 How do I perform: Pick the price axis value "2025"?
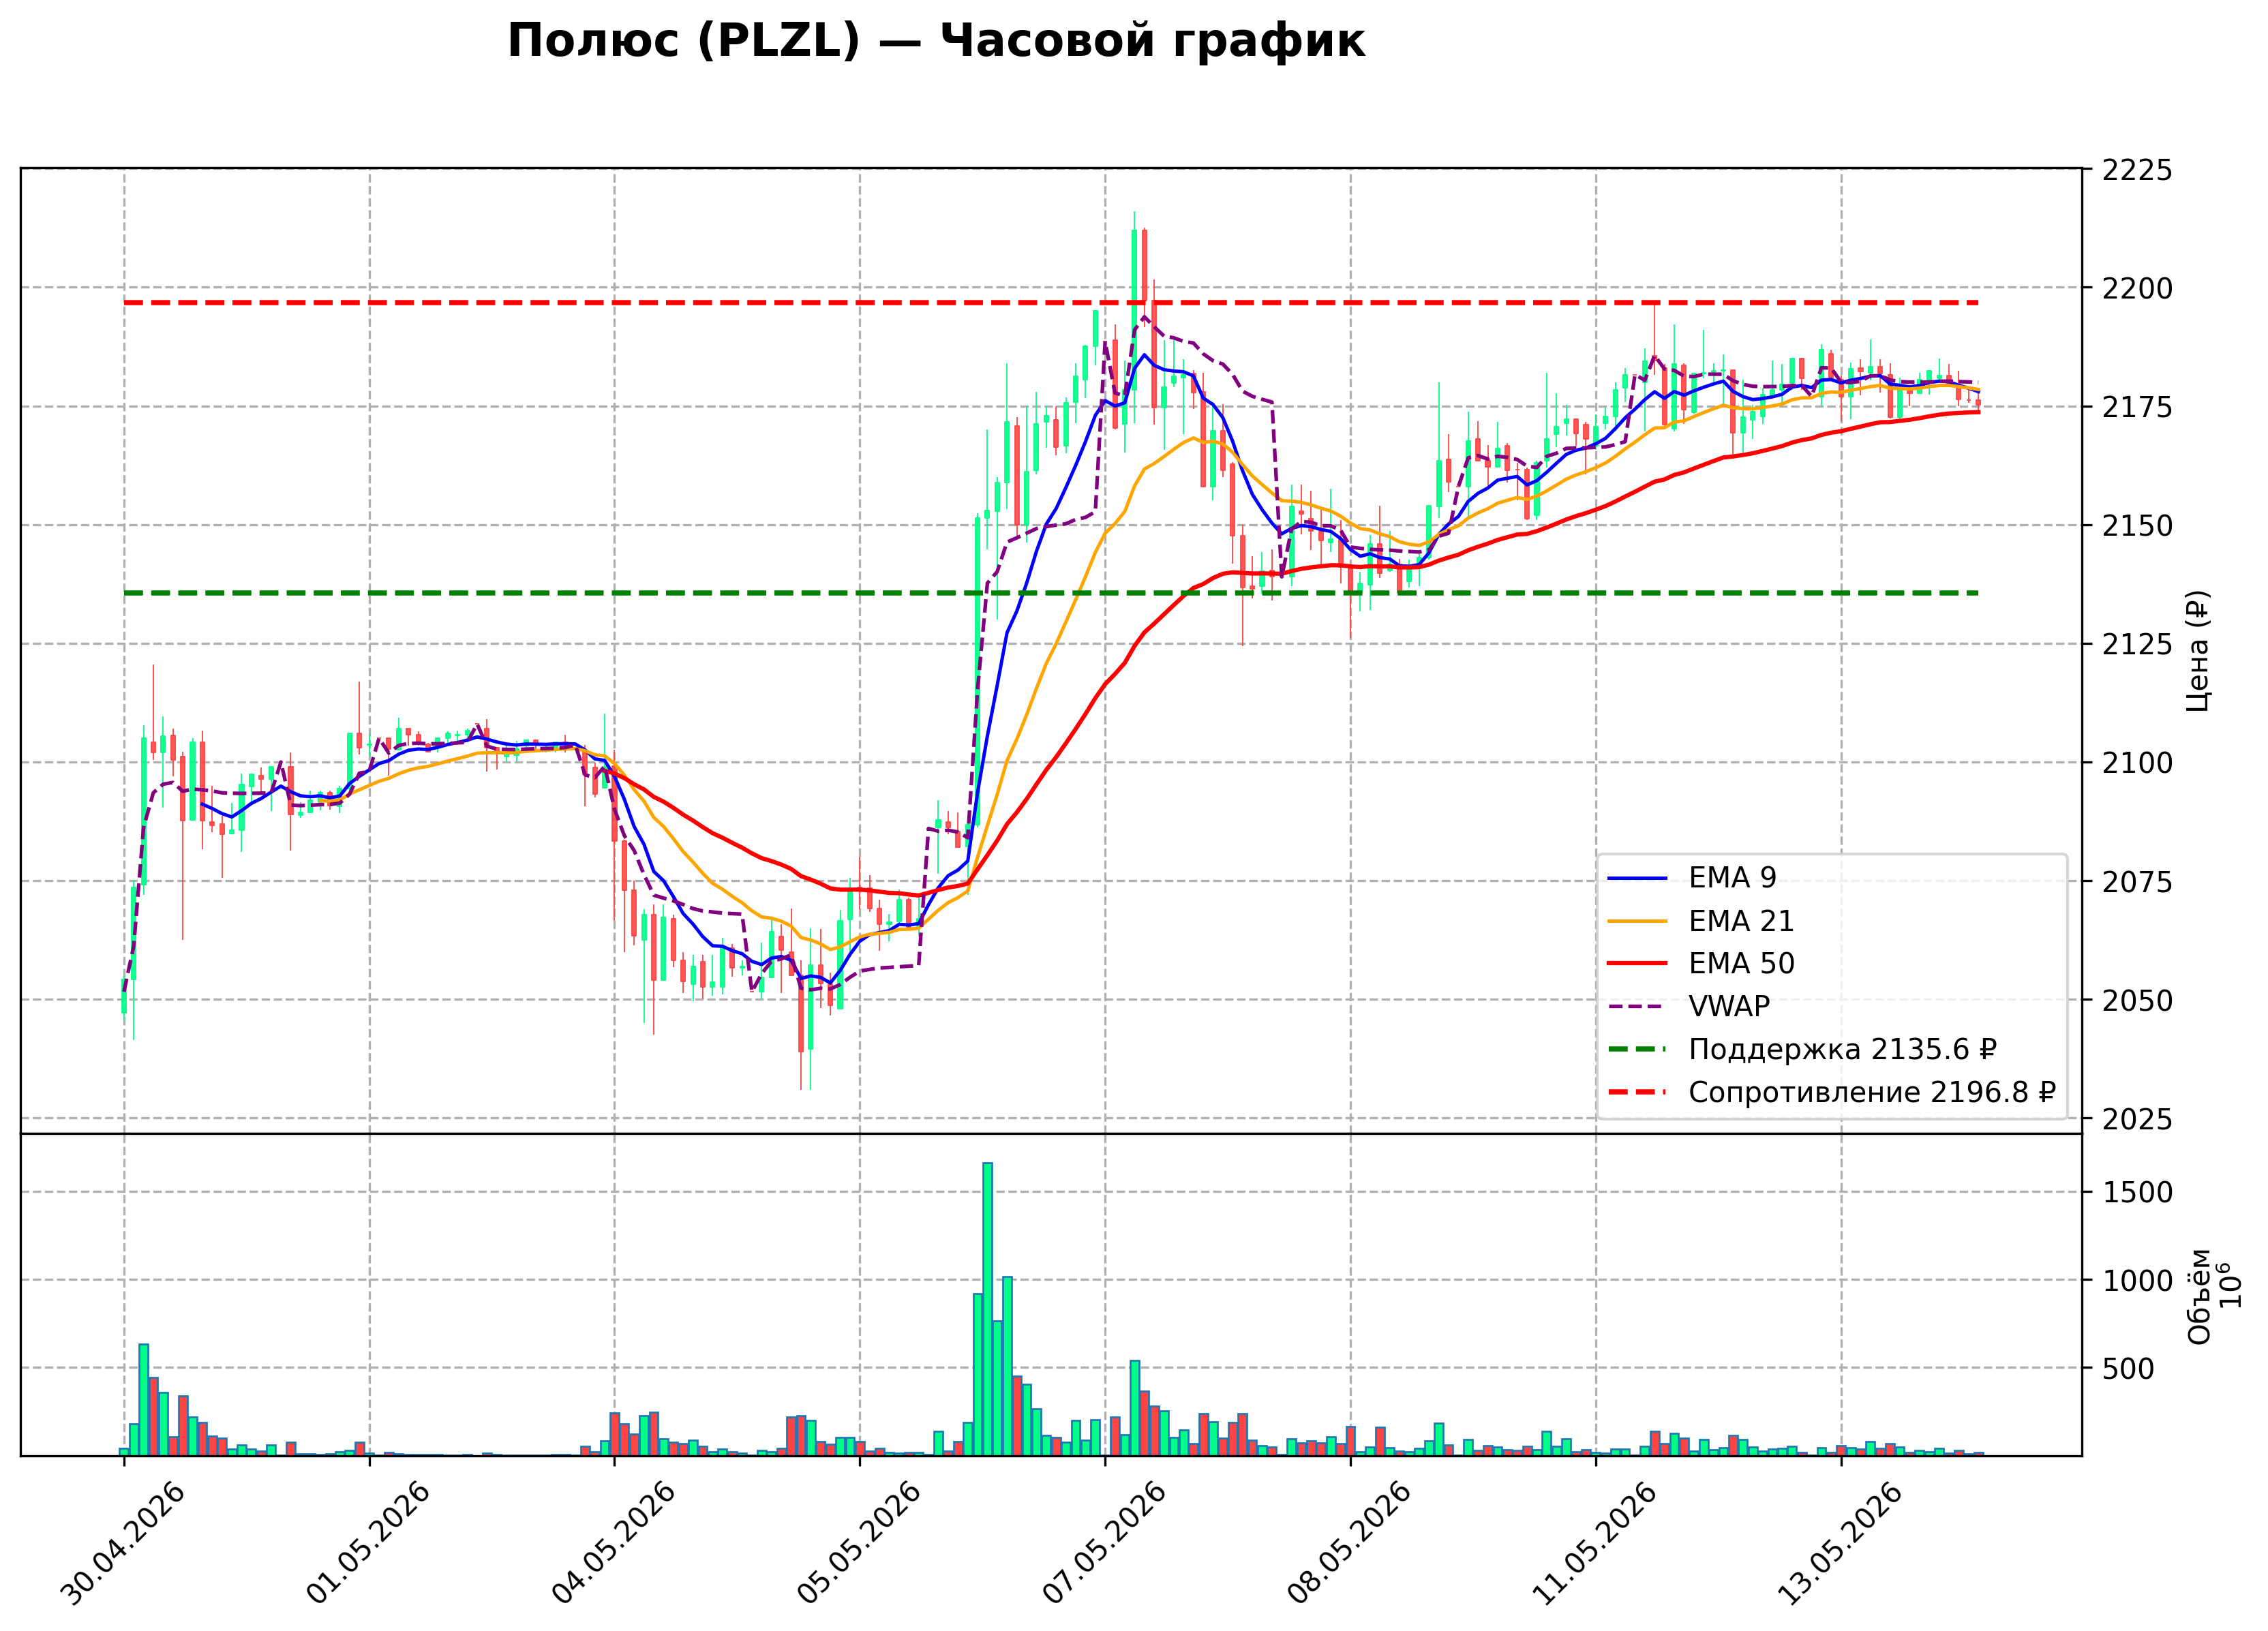click(2137, 1120)
